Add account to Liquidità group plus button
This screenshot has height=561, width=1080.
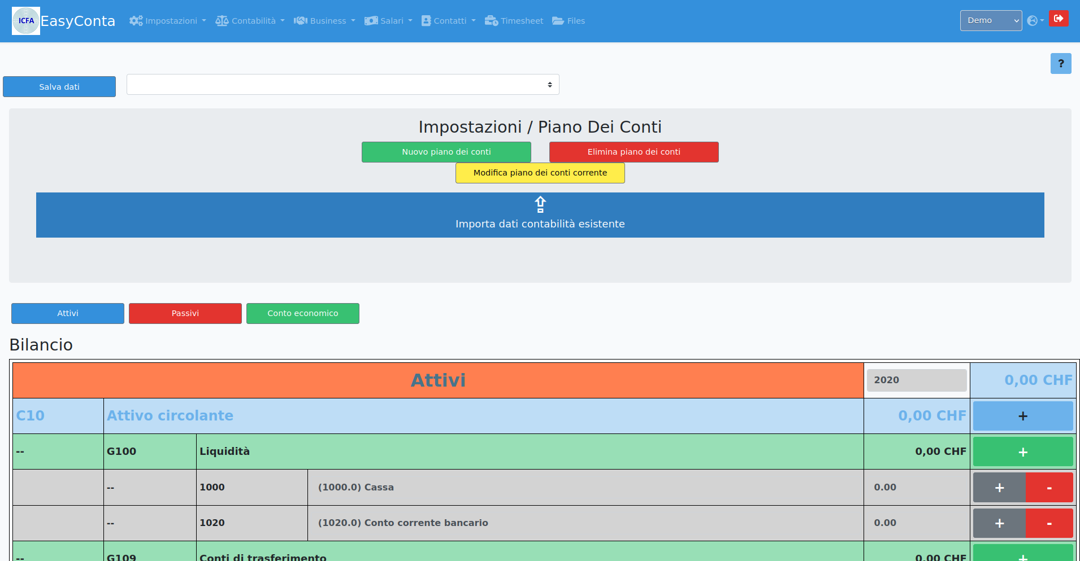(1023, 452)
